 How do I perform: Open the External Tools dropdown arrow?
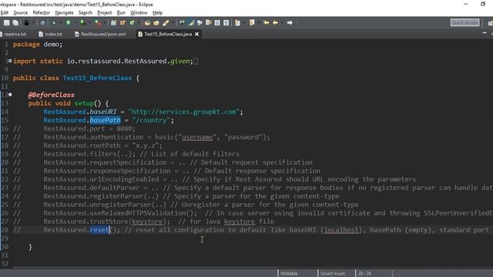(x=105, y=22)
